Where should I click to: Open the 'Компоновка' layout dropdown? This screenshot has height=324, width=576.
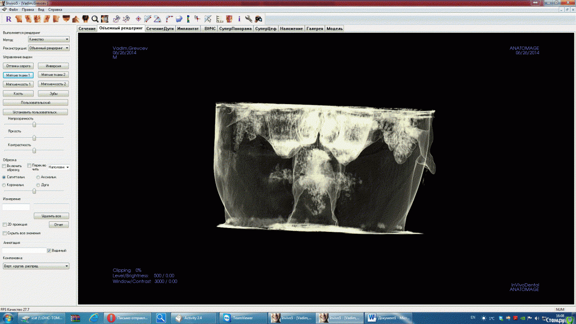point(36,266)
